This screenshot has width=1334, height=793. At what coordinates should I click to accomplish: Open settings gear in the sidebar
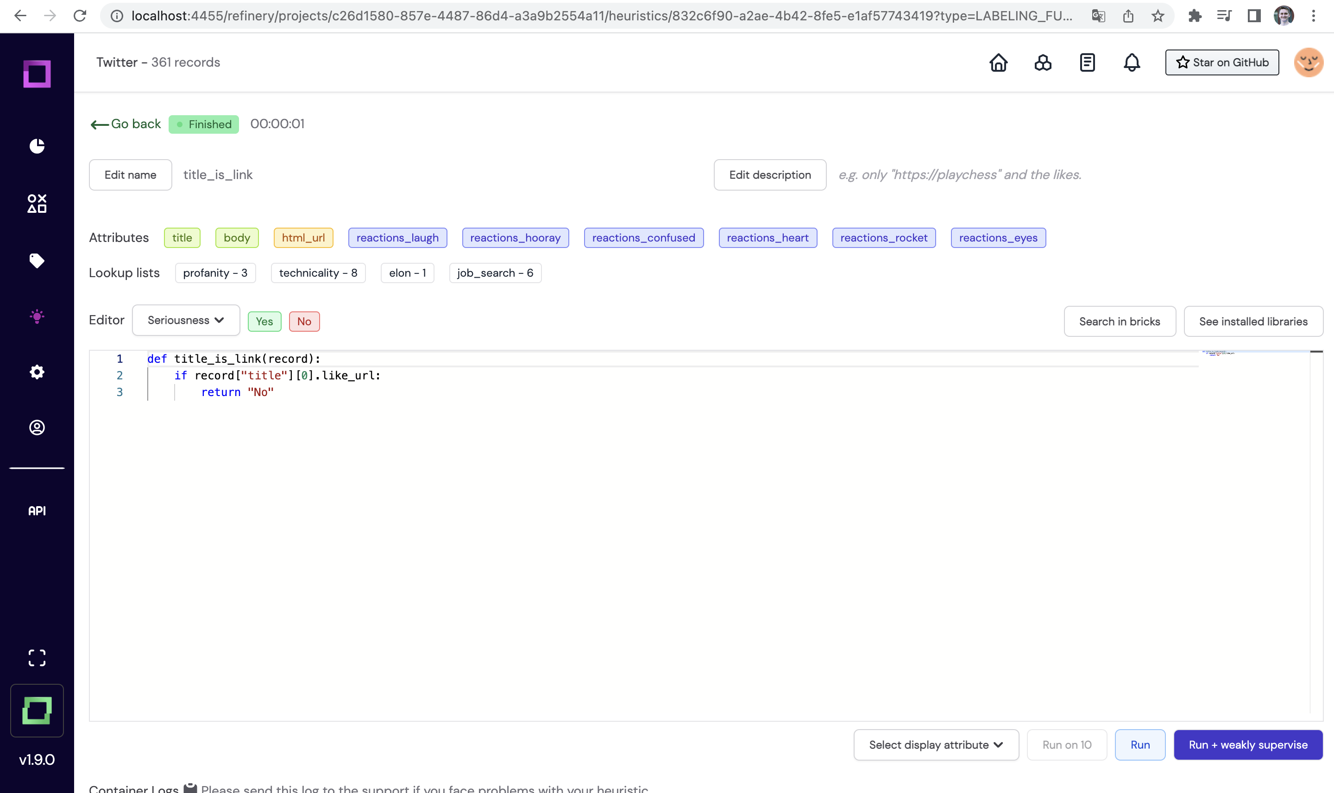(37, 372)
